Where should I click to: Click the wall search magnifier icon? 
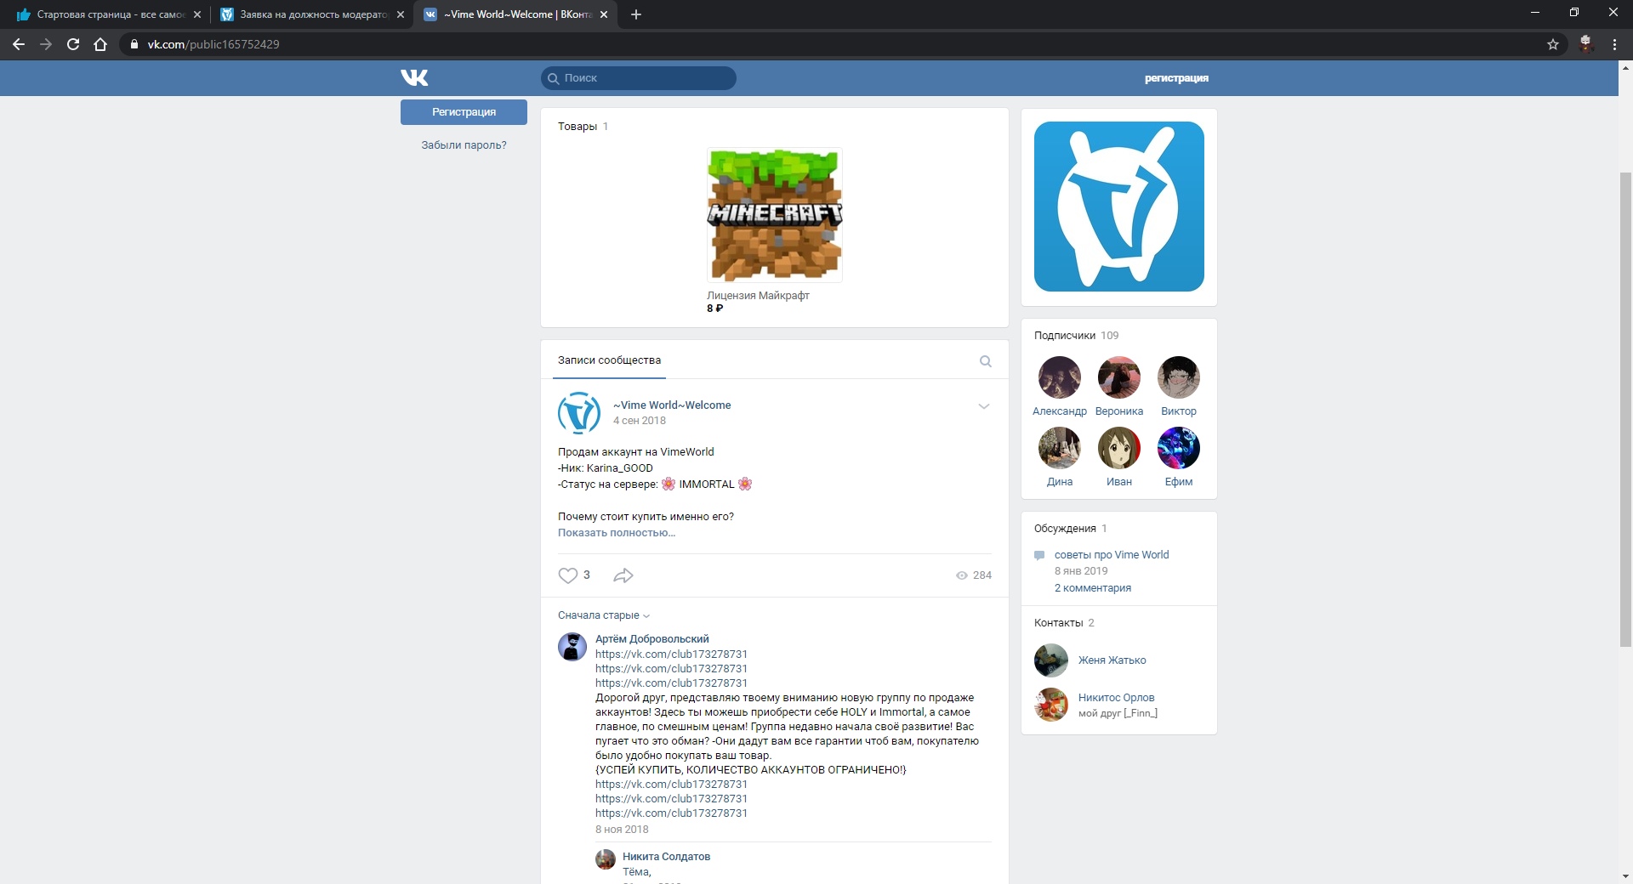pyautogui.click(x=986, y=361)
